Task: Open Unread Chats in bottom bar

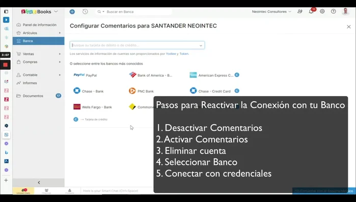Action: [23, 191]
